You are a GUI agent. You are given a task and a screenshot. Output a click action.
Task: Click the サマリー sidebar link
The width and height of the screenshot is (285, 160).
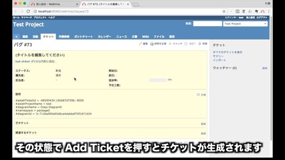point(218,56)
